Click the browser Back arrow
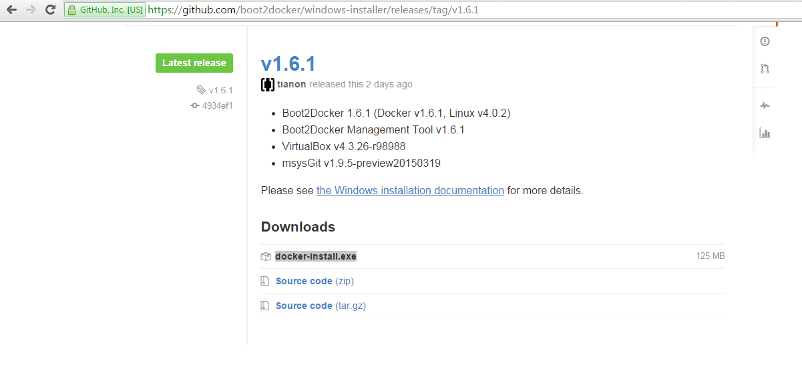The height and width of the screenshot is (369, 802). 11,10
